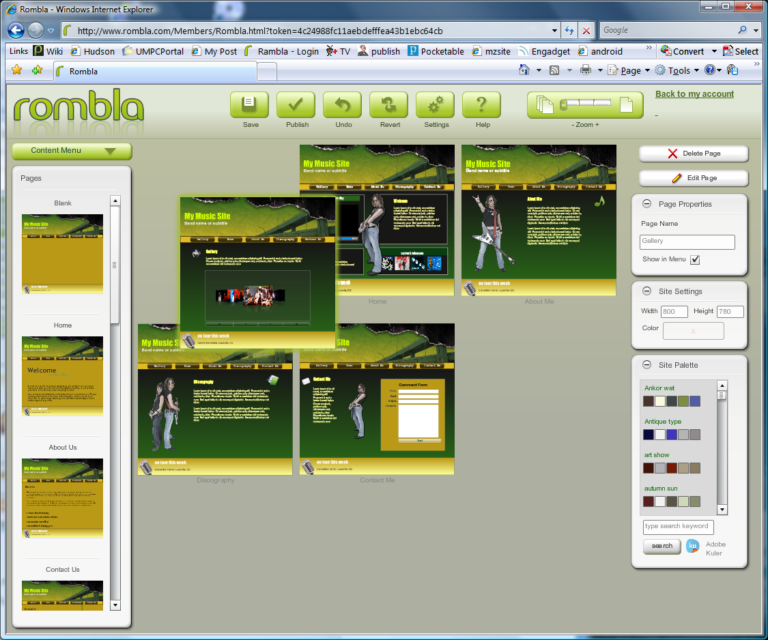Open Rombla Help
Viewport: 768px width, 640px height.
click(481, 105)
